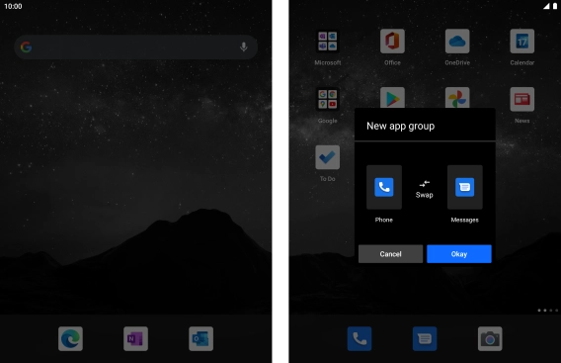Start voice search with the microphone

tap(244, 46)
